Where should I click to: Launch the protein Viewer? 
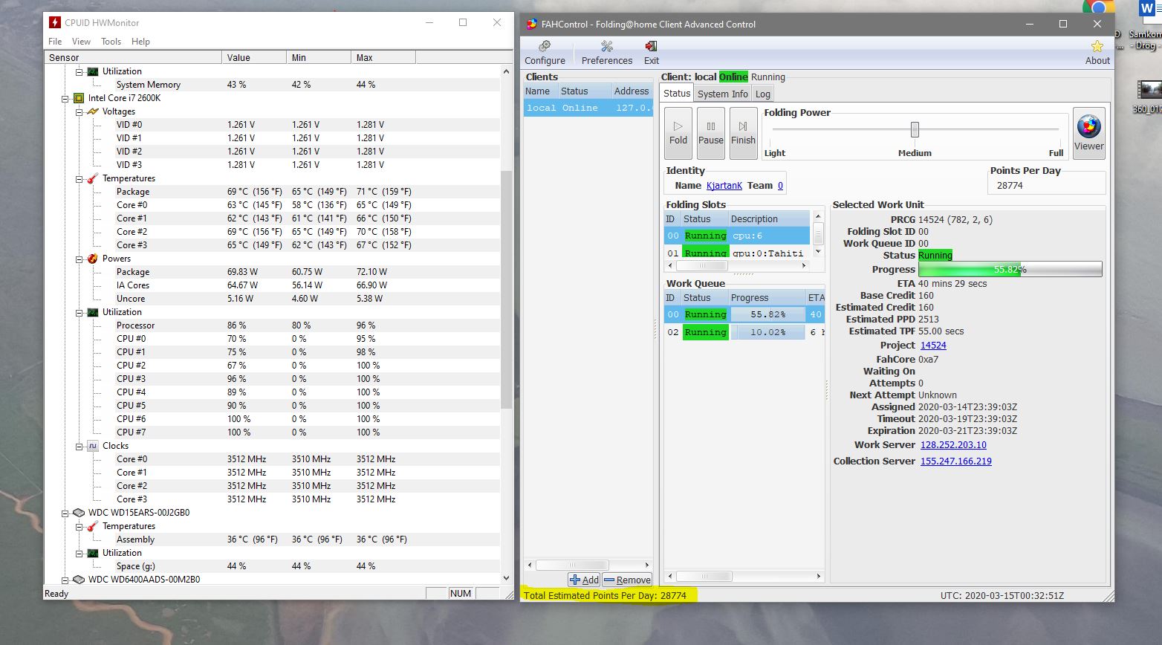pyautogui.click(x=1088, y=132)
